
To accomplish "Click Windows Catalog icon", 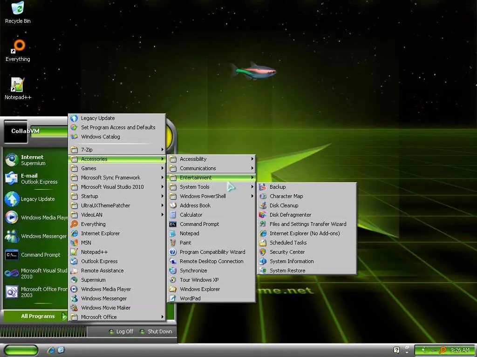I will click(x=74, y=137).
